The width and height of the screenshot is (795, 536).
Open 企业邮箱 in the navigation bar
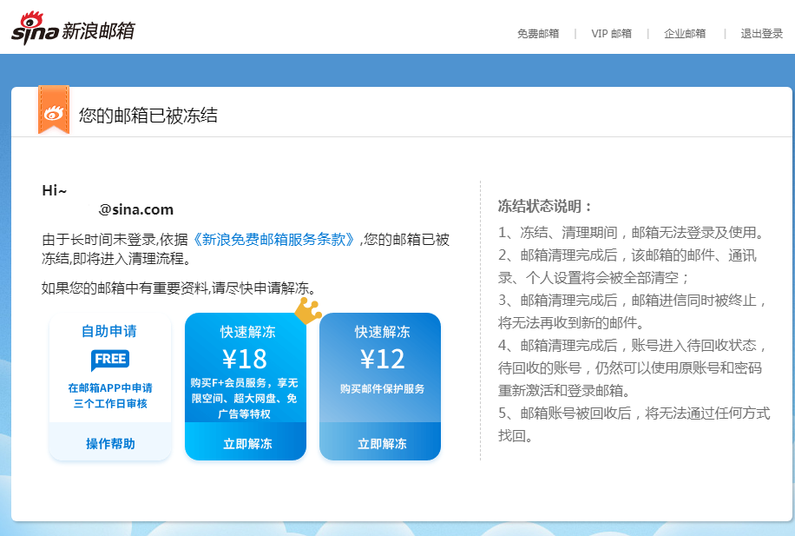click(683, 33)
